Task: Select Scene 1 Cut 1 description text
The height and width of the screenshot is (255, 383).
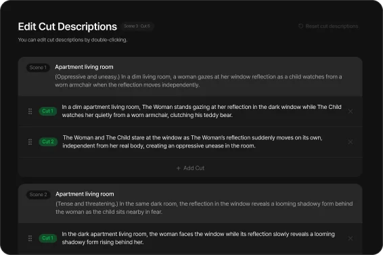Action: (x=202, y=111)
